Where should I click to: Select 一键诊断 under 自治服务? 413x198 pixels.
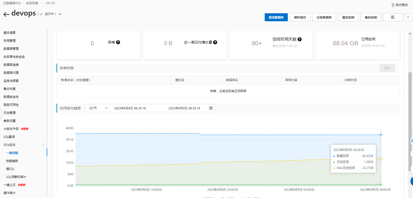point(12,153)
